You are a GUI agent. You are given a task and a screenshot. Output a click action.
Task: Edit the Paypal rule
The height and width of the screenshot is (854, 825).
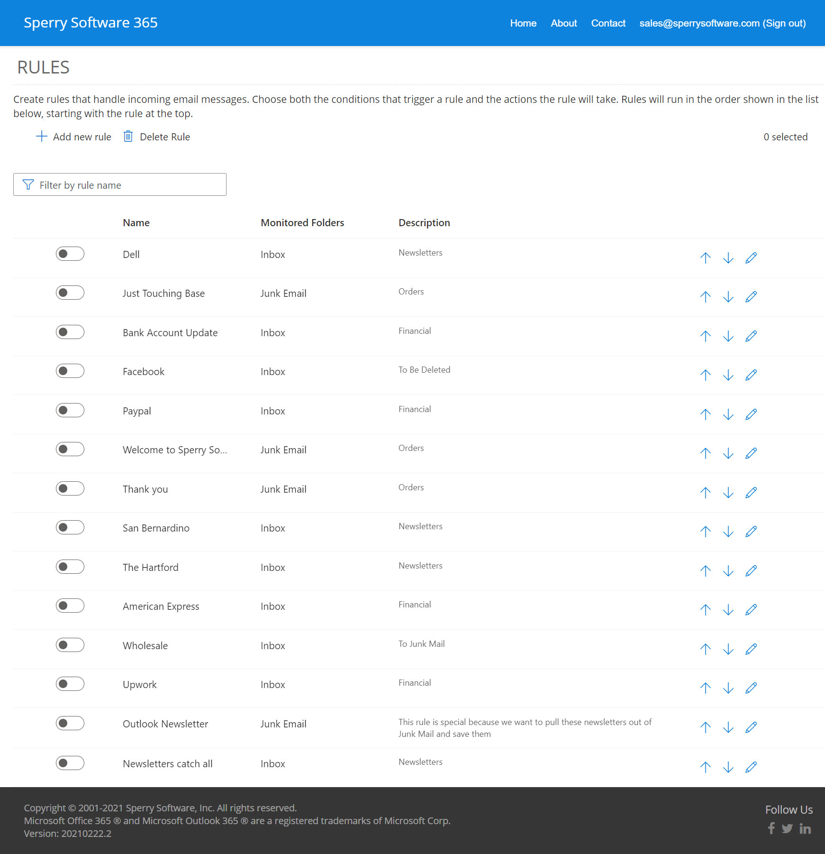(751, 414)
